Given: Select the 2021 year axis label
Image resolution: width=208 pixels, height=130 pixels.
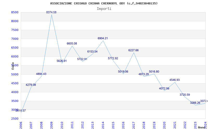Looking at the screenshot, I should 175,125.
